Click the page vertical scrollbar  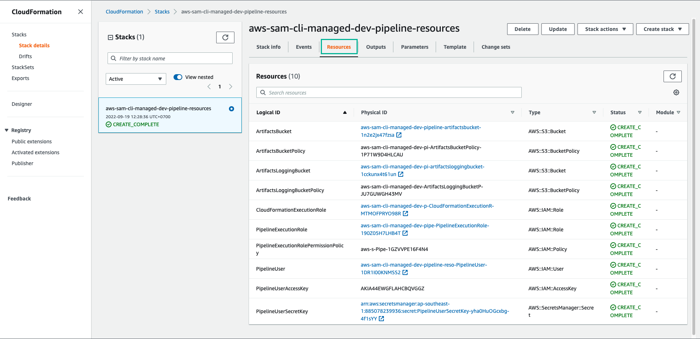(694, 176)
